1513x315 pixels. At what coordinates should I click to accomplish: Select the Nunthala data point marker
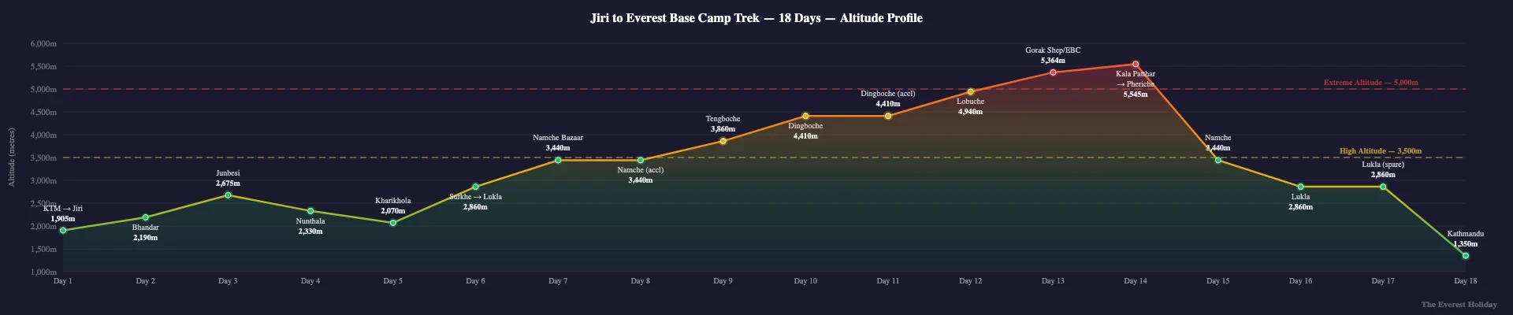(x=310, y=211)
